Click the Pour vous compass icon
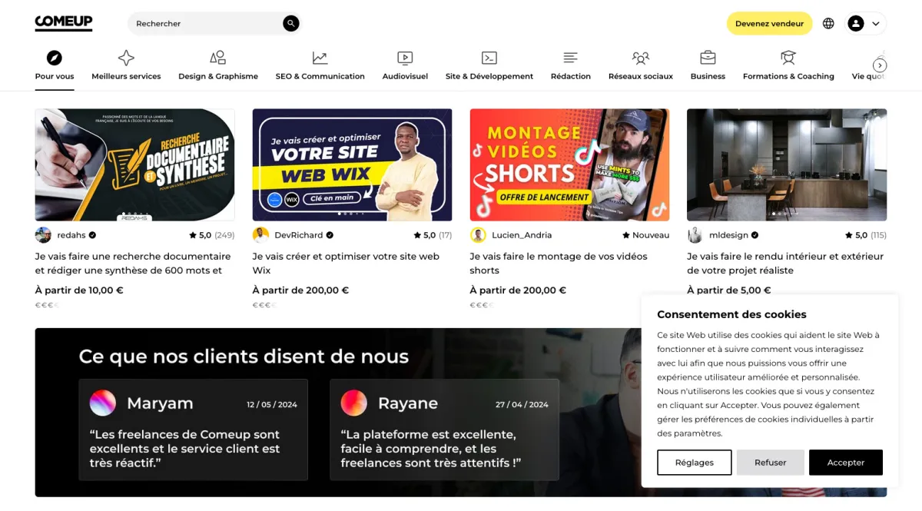The width and height of the screenshot is (922, 511). 55,58
